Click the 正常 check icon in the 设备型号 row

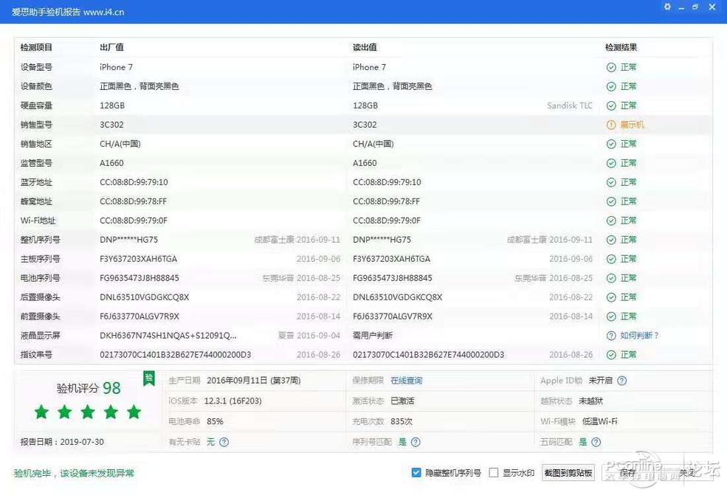[612, 67]
